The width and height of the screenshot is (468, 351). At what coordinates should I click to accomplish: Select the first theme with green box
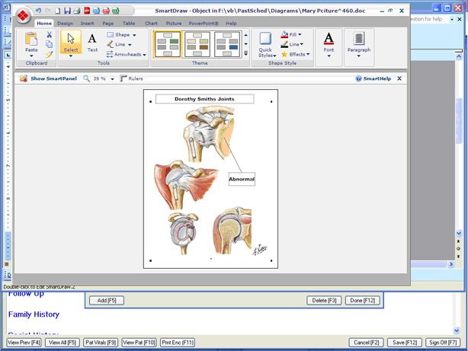pyautogui.click(x=168, y=44)
